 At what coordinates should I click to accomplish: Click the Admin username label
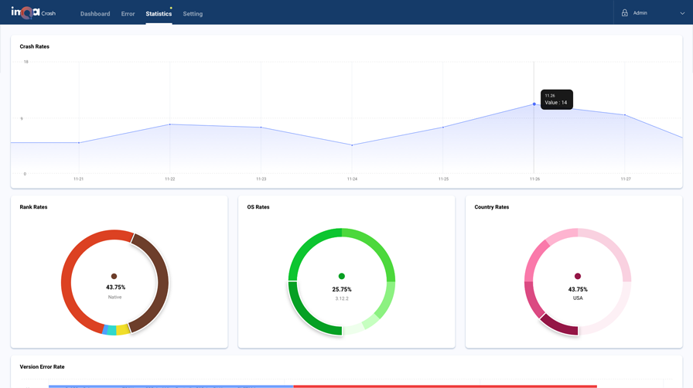[640, 13]
